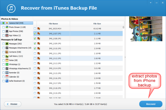Click the App Videos clapperboard icon
Image resolution: width=166 pixels, height=110 pixels.
7,35
